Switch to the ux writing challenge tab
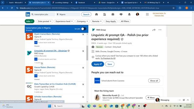This screenshot has height=109, width=194. [62, 2]
